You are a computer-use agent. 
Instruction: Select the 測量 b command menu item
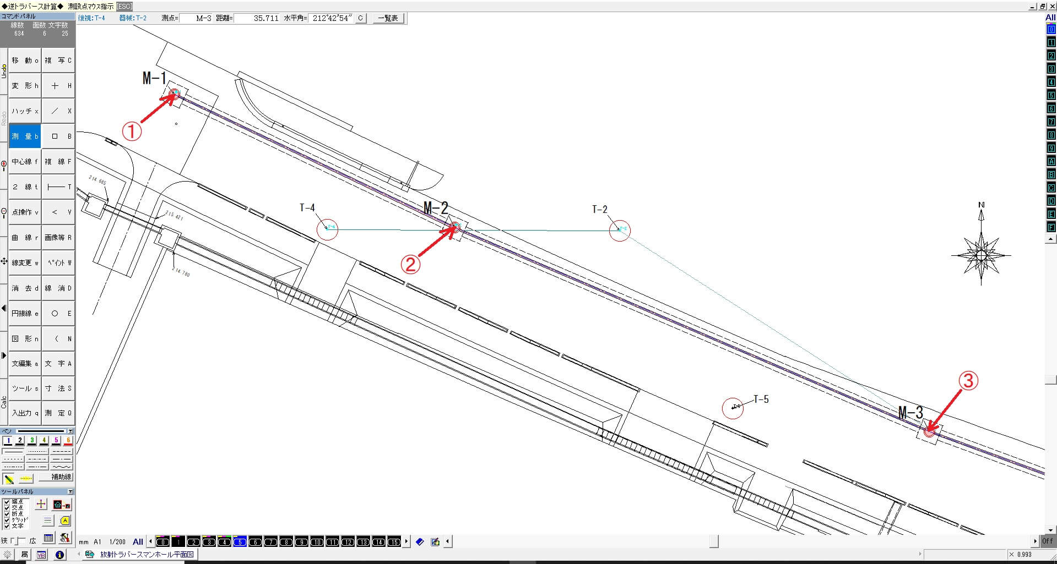25,136
